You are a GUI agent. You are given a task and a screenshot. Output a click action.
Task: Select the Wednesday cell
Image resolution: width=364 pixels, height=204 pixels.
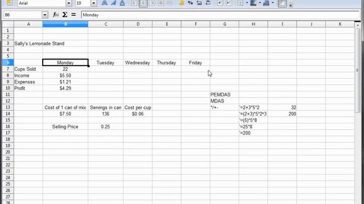pyautogui.click(x=138, y=63)
